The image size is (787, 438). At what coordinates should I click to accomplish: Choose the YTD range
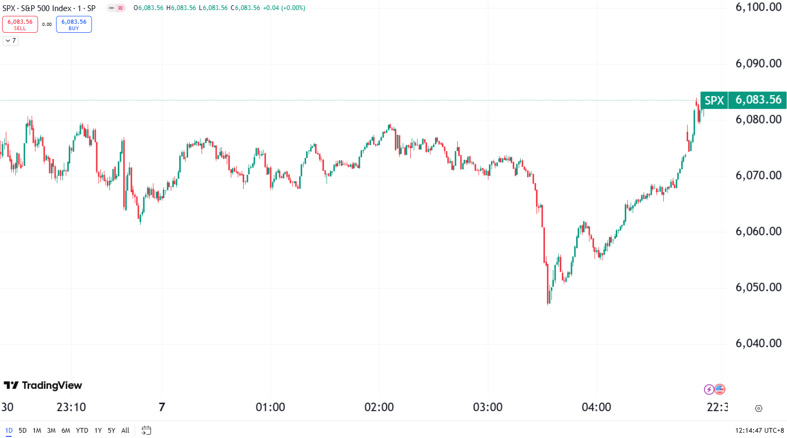(82, 431)
